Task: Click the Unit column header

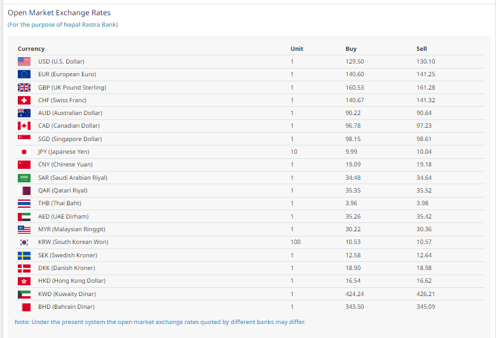Action: tap(296, 49)
